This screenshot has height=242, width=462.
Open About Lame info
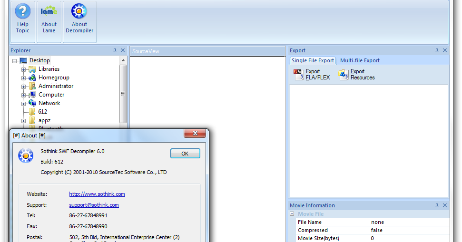tap(49, 22)
